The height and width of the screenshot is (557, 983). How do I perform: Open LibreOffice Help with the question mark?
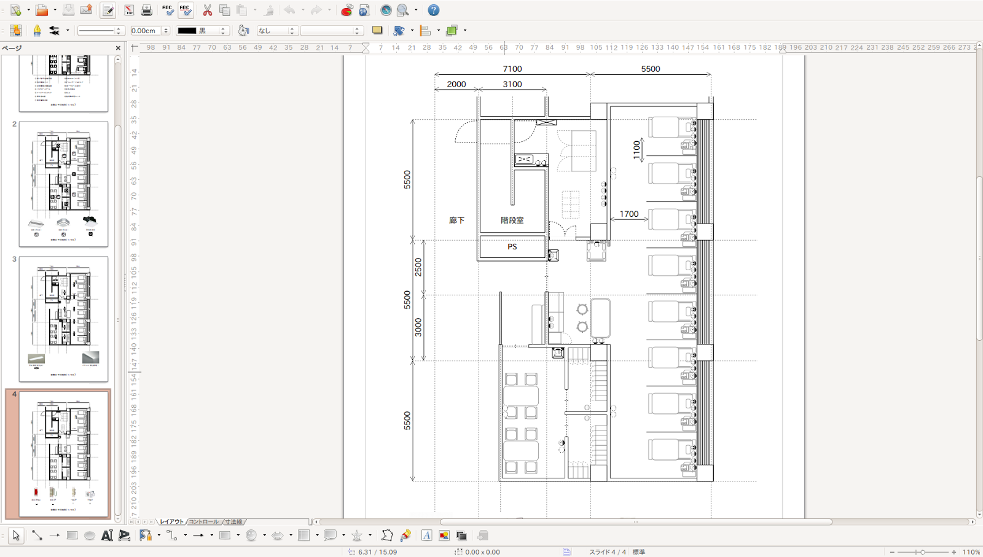click(x=434, y=10)
